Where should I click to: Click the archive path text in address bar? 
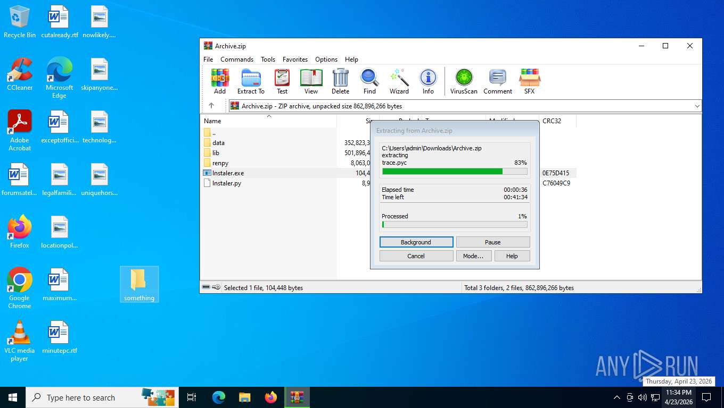322,106
